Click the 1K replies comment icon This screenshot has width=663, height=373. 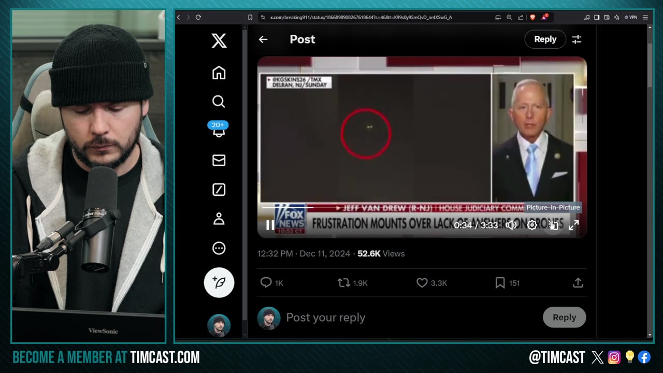point(266,282)
